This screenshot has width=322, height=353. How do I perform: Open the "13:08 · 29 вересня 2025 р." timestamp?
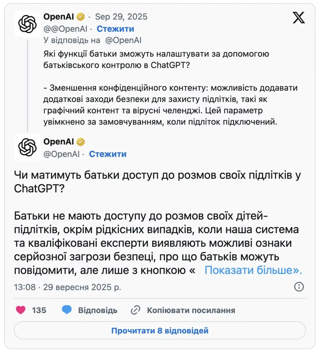click(x=67, y=287)
